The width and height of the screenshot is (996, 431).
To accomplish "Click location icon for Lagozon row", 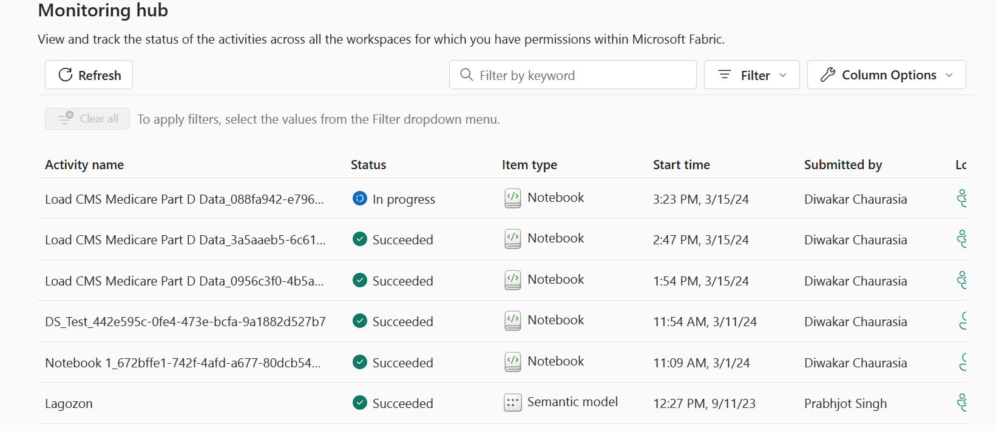I will click(961, 403).
